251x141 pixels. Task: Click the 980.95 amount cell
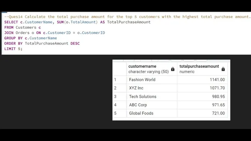coord(202,96)
